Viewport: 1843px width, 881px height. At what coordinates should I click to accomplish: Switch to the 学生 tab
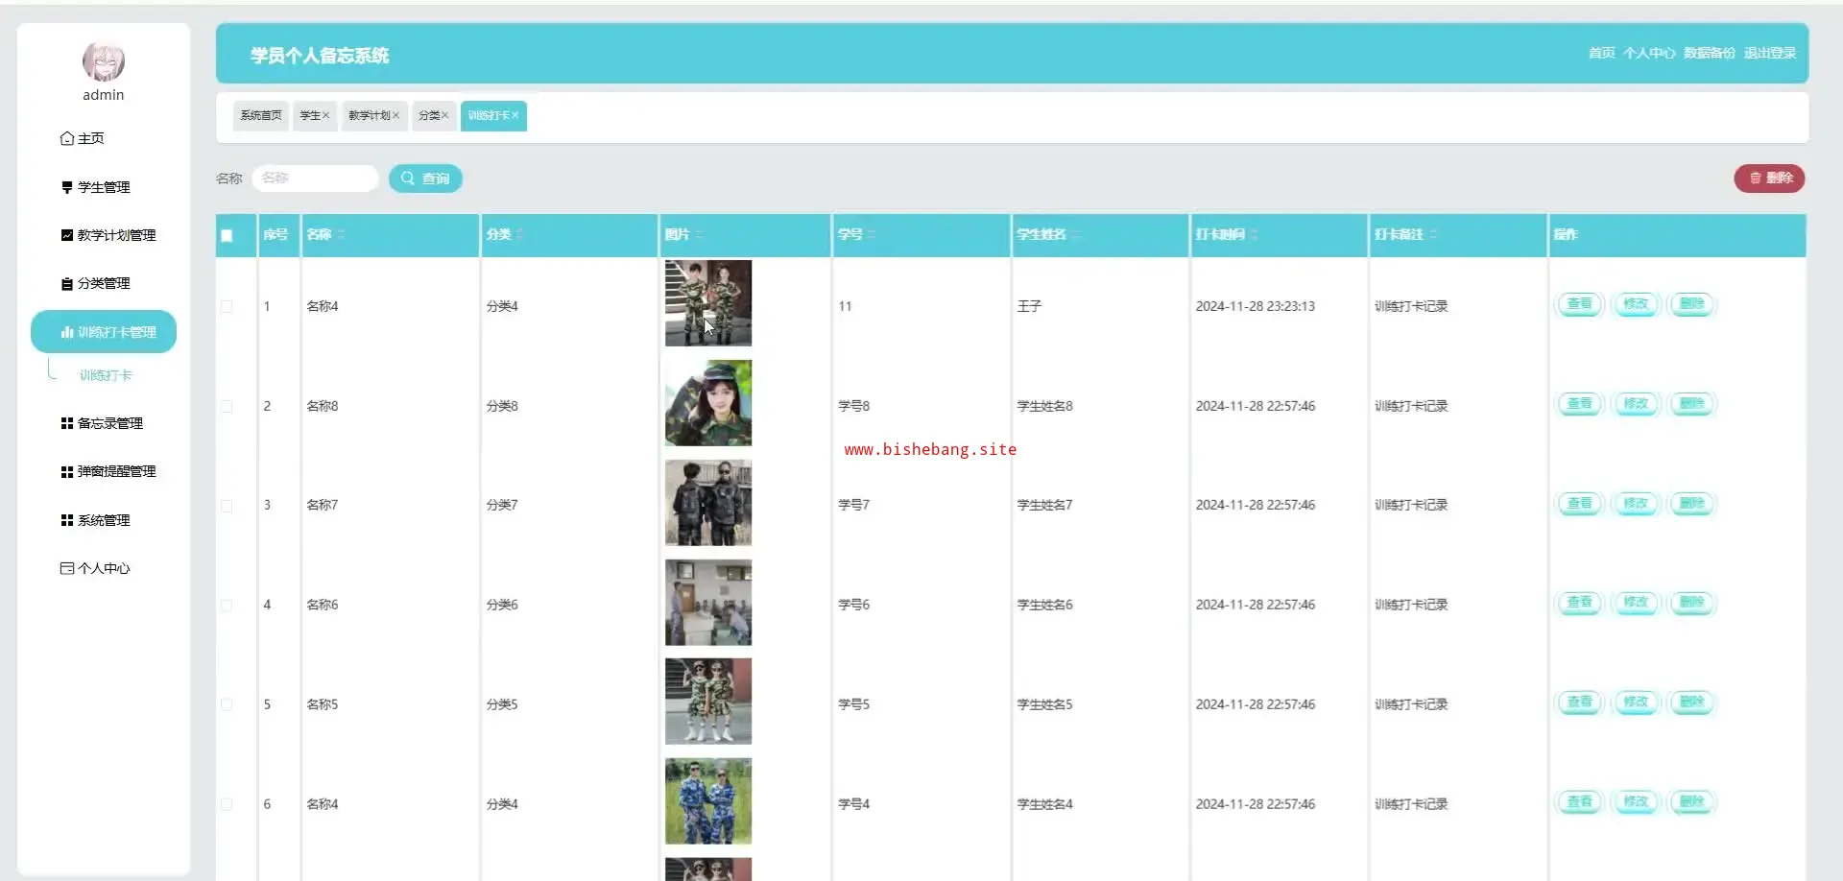[311, 115]
